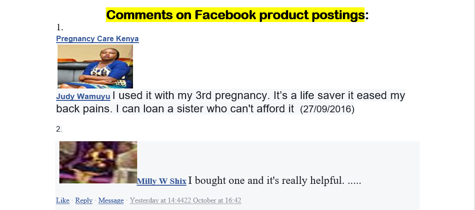
Task: Like Milly's comment
Action: [x=63, y=200]
